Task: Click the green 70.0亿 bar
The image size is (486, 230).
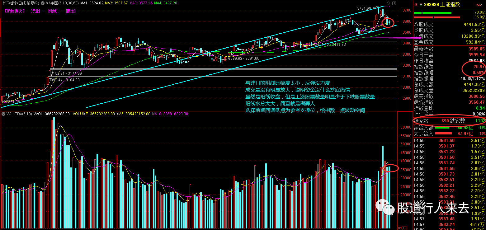Action: pos(432,13)
